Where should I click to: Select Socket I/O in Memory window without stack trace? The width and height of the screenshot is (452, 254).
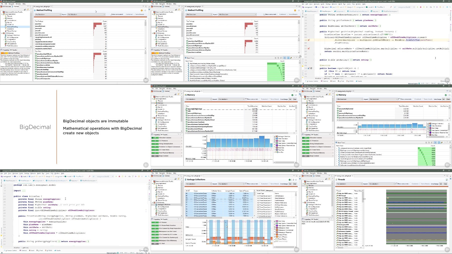point(160,109)
